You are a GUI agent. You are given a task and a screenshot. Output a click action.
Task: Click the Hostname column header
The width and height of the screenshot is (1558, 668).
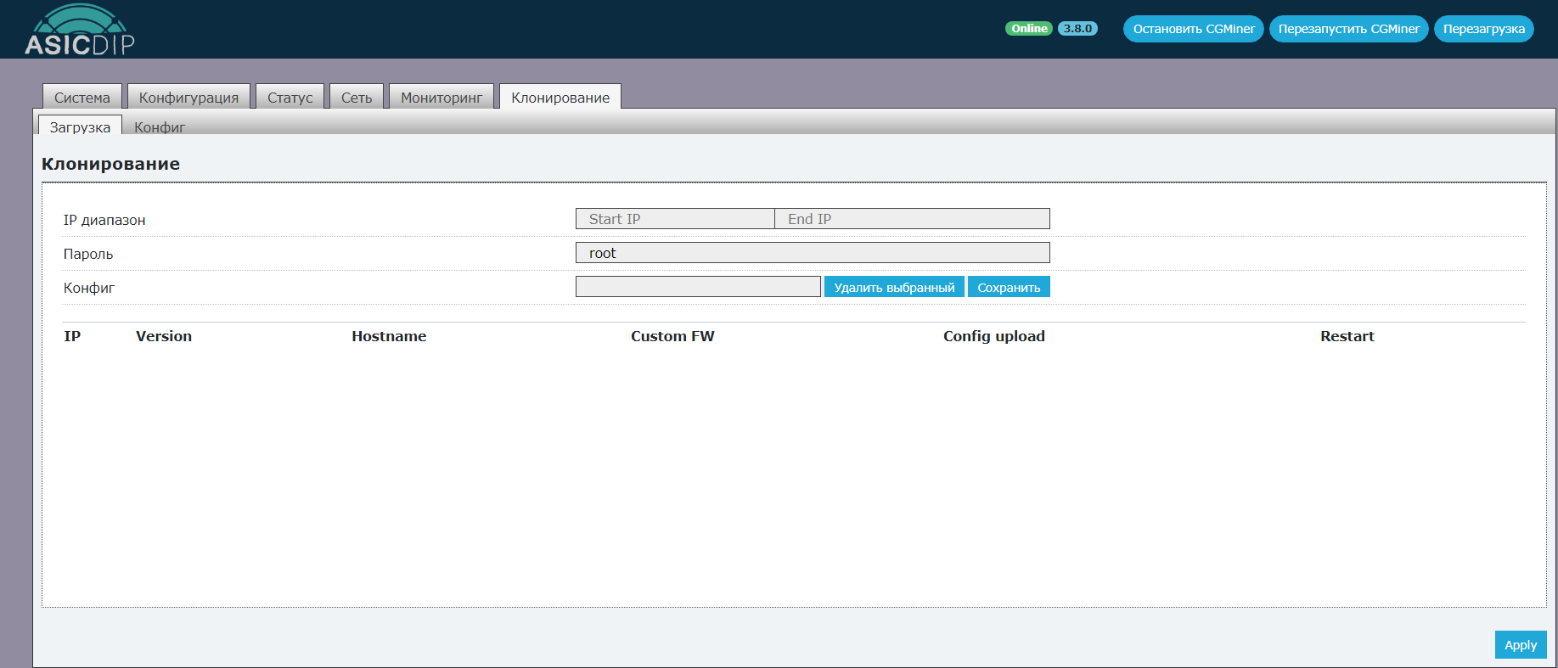tap(389, 336)
